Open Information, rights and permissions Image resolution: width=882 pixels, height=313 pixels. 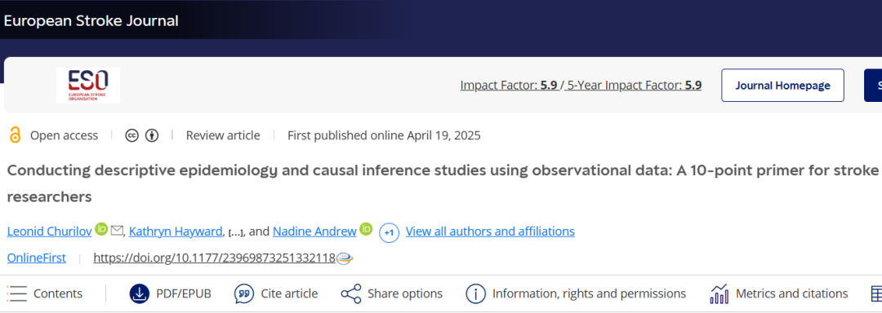point(576,293)
